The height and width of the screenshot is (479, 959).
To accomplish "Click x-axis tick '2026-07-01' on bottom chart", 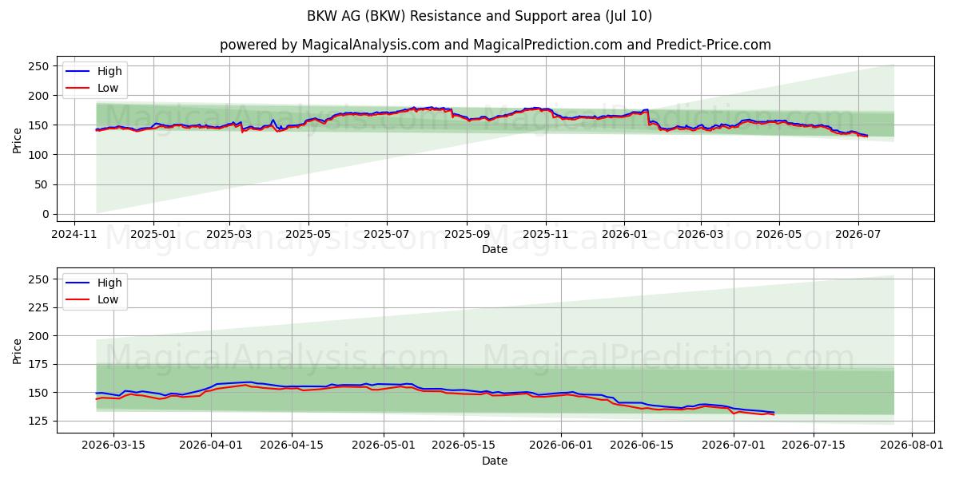I will click(734, 445).
